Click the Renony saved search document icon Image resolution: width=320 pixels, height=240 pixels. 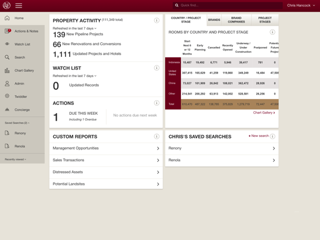click(x=7, y=133)
